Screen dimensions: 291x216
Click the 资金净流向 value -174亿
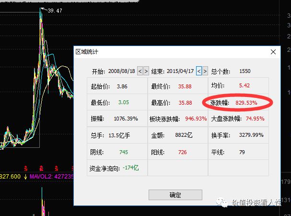[x=131, y=168]
